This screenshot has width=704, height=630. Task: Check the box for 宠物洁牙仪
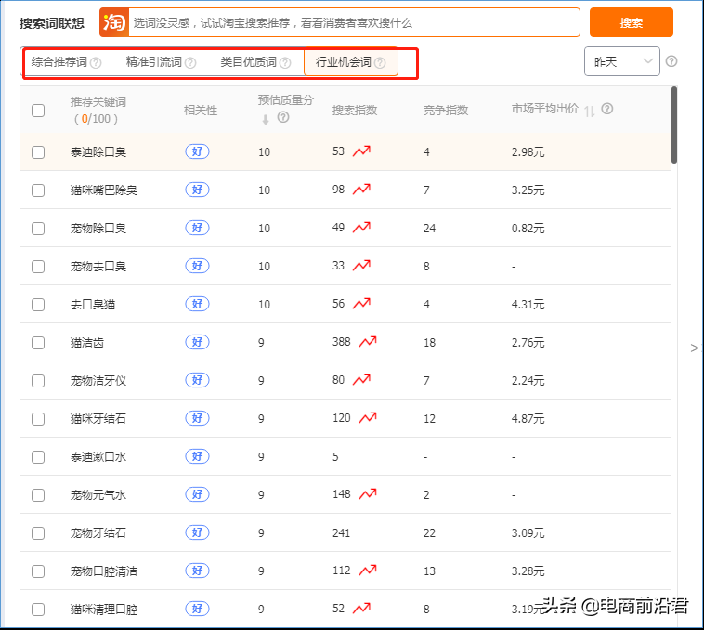click(x=38, y=381)
